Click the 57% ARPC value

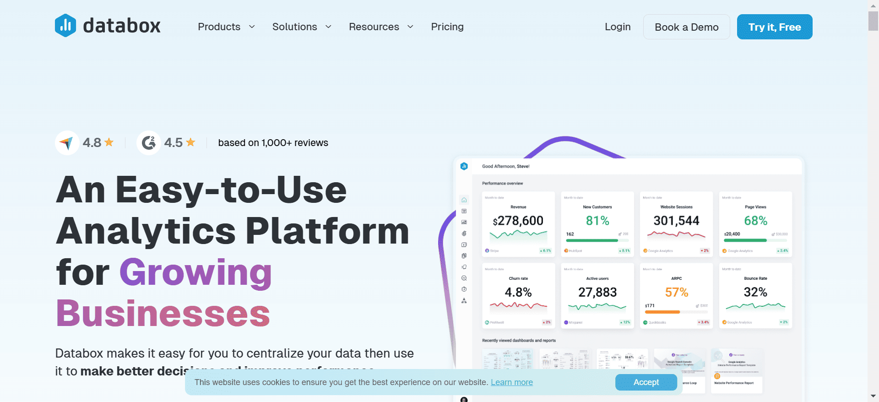point(676,292)
